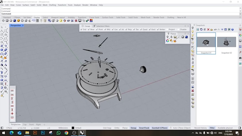Toggle the Quad osnap checkbox
Viewport: 242px width, 136px height.
point(141,29)
